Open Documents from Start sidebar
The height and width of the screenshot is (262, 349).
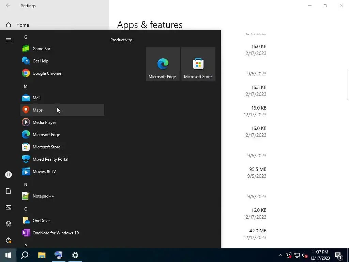click(9, 191)
